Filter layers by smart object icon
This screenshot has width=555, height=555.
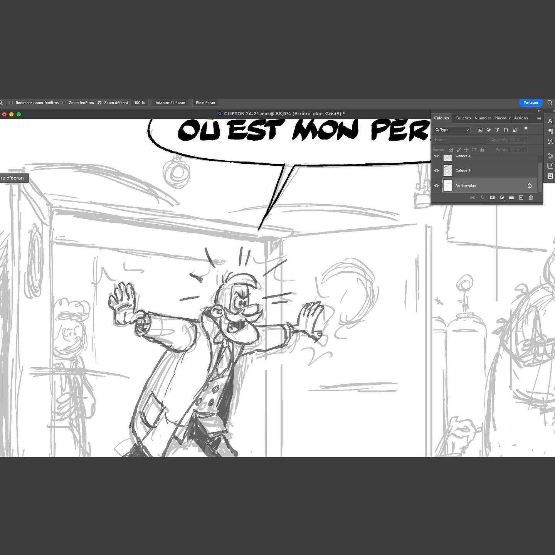click(x=515, y=130)
